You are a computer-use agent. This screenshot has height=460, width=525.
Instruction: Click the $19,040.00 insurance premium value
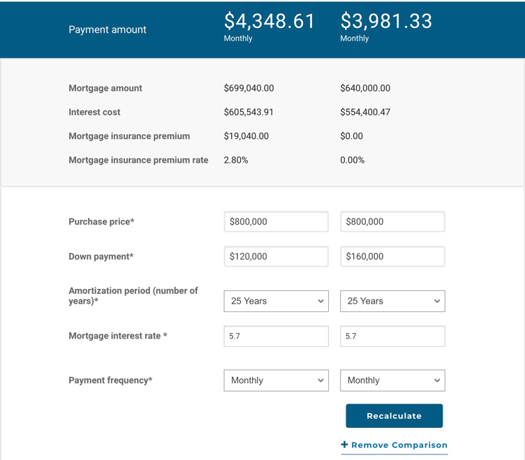(x=246, y=136)
